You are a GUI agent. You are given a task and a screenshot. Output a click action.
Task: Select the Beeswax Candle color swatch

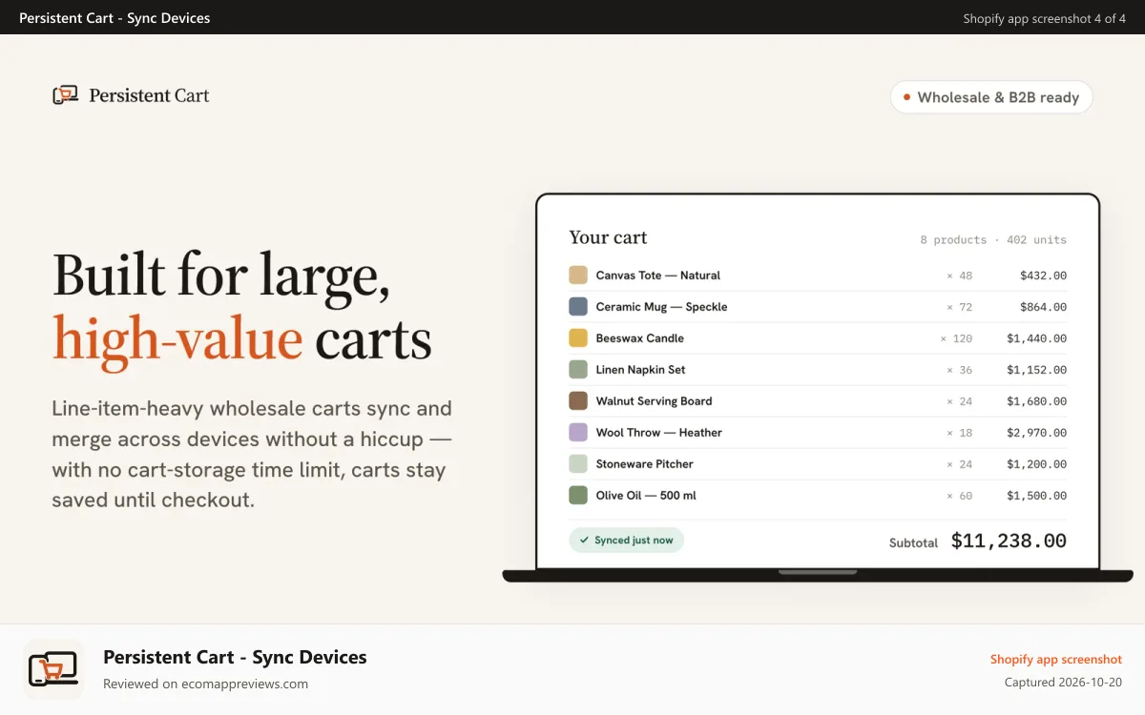click(578, 338)
